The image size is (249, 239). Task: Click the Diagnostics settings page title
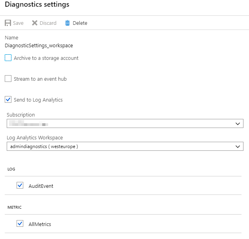(37, 5)
